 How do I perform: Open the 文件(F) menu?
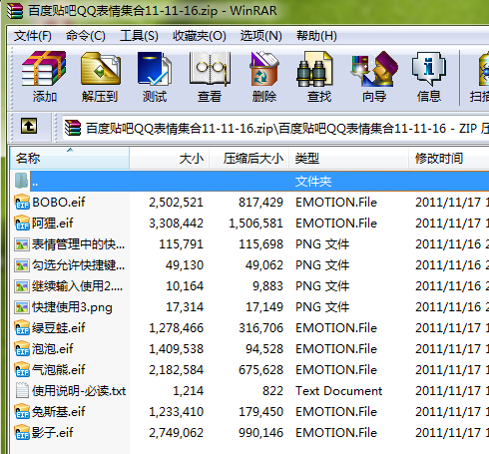pyautogui.click(x=33, y=36)
